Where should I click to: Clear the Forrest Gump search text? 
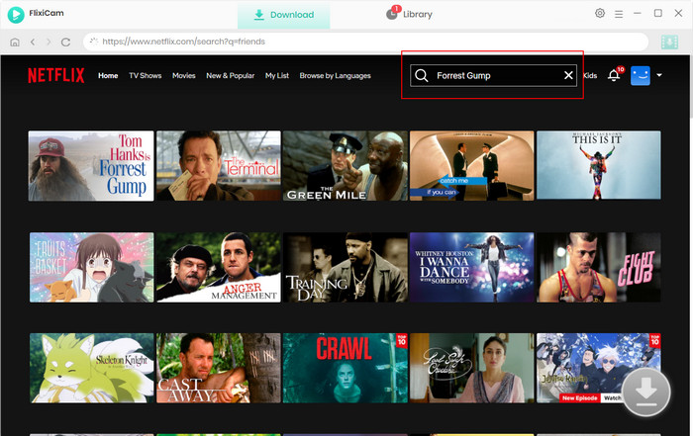tap(568, 75)
